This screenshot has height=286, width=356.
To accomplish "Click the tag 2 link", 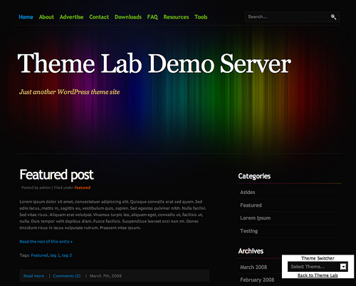I will (x=67, y=255).
